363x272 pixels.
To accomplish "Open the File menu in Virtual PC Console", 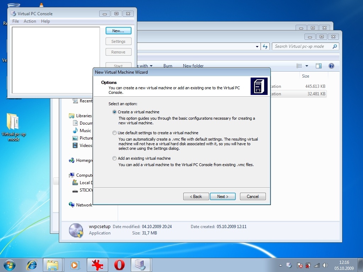I will point(15,21).
